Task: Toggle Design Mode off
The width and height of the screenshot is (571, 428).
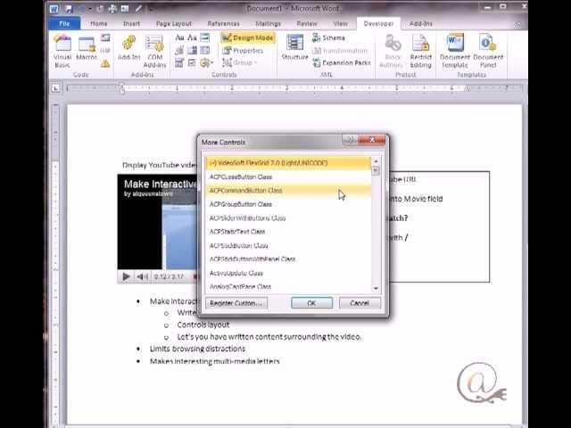Action: [x=248, y=37]
